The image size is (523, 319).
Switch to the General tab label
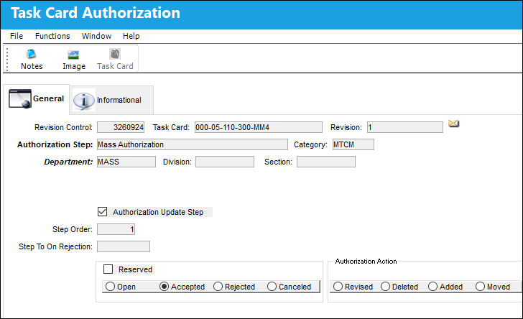pos(48,98)
